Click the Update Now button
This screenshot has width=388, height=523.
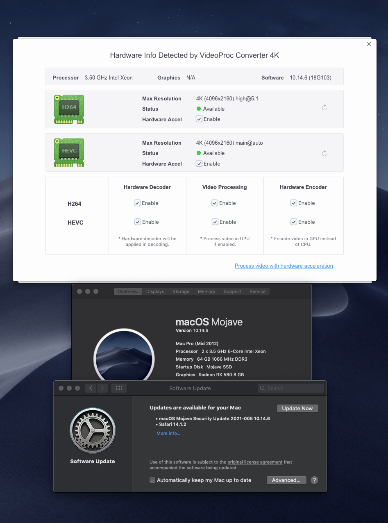[297, 408]
